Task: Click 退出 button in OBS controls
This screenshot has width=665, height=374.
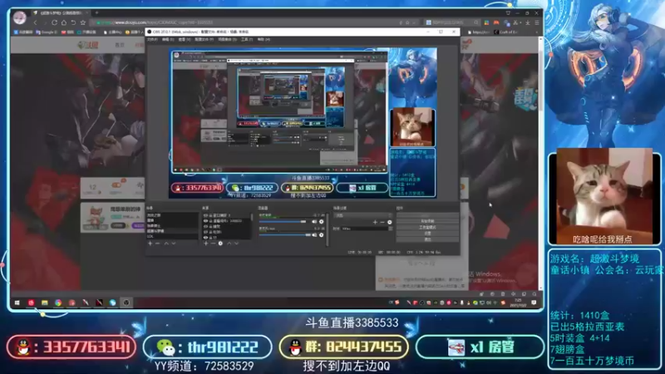Action: (x=427, y=239)
